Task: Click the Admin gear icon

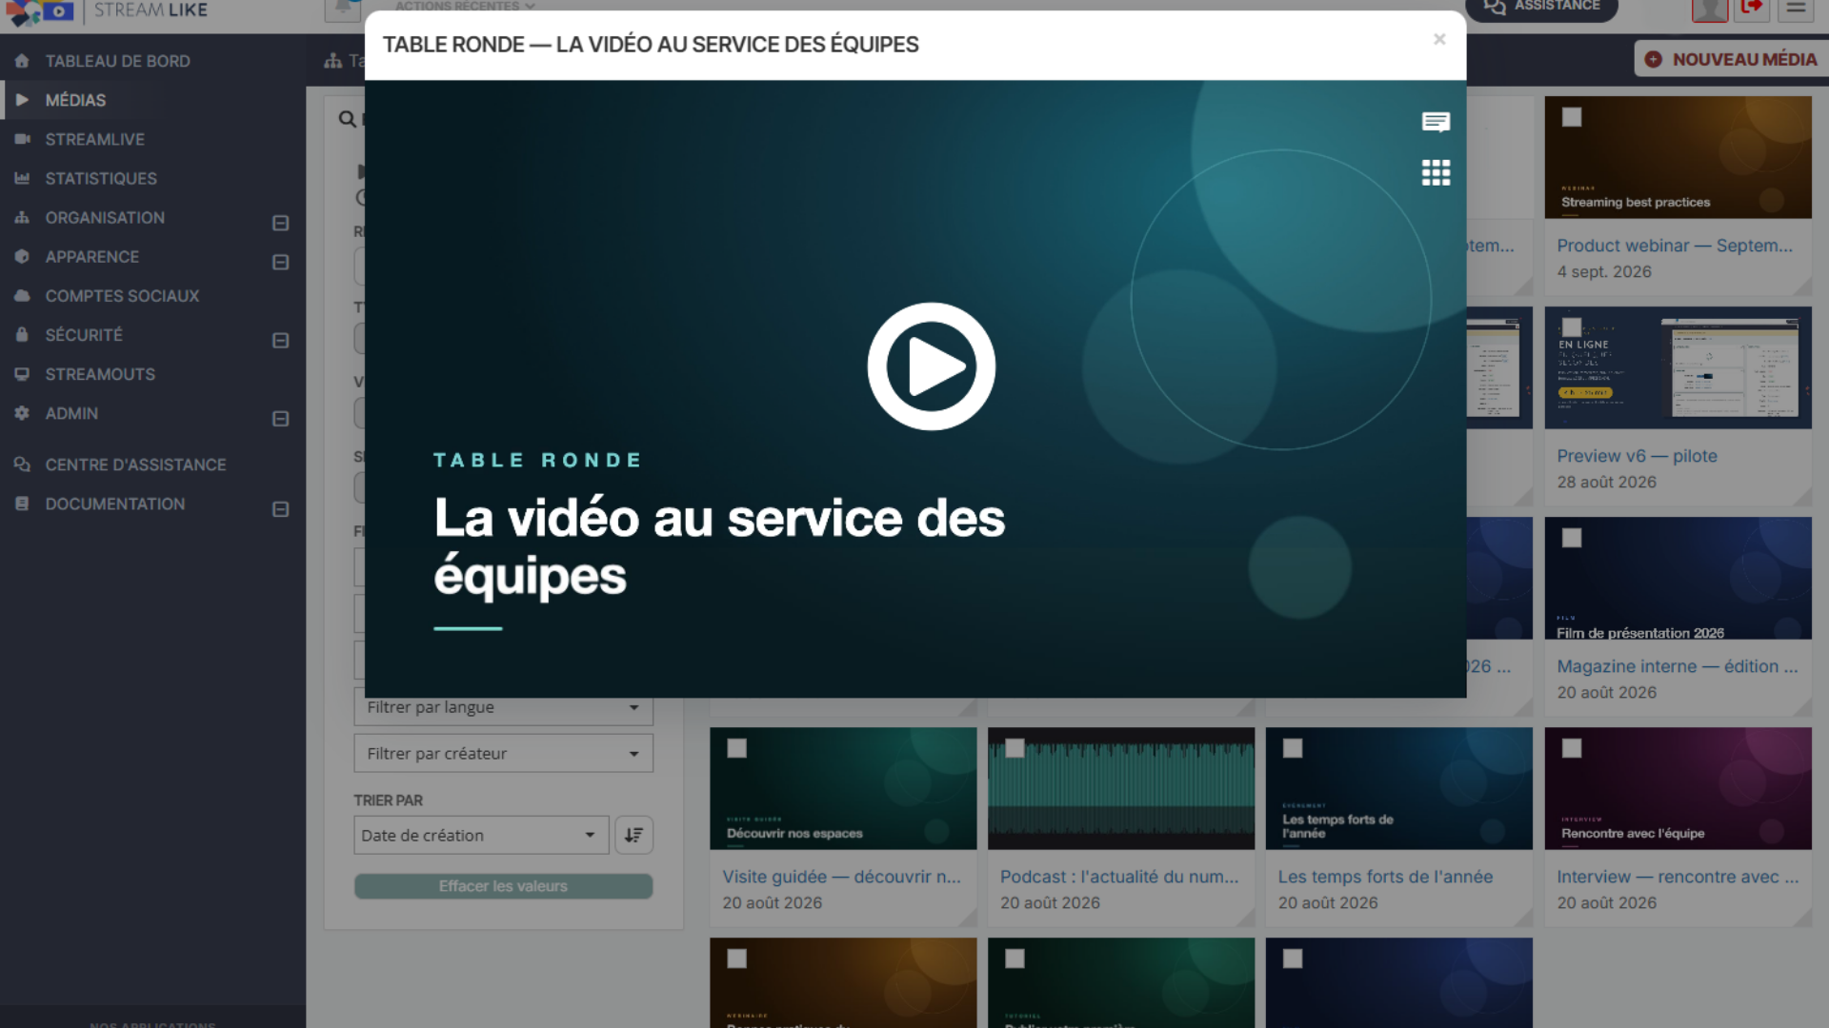Action: click(22, 413)
